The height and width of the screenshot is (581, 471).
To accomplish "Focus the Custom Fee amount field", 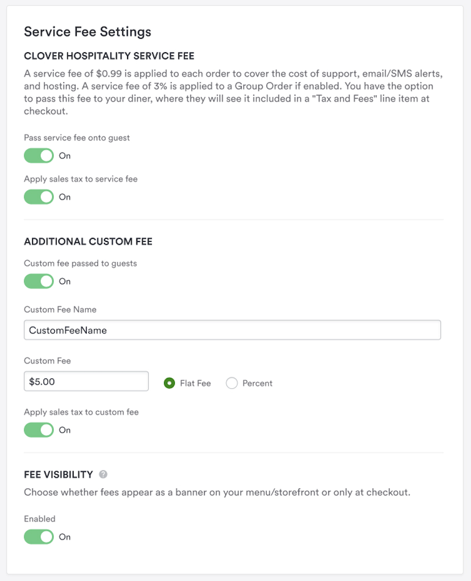I will coord(86,382).
